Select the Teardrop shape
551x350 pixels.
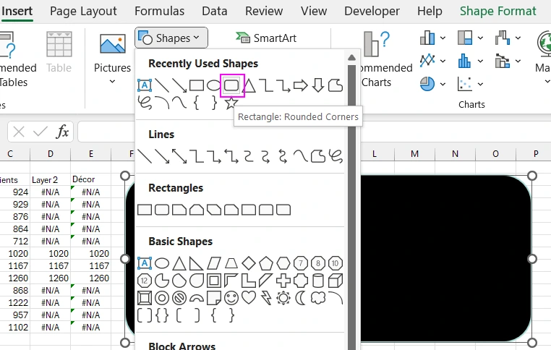(197, 281)
